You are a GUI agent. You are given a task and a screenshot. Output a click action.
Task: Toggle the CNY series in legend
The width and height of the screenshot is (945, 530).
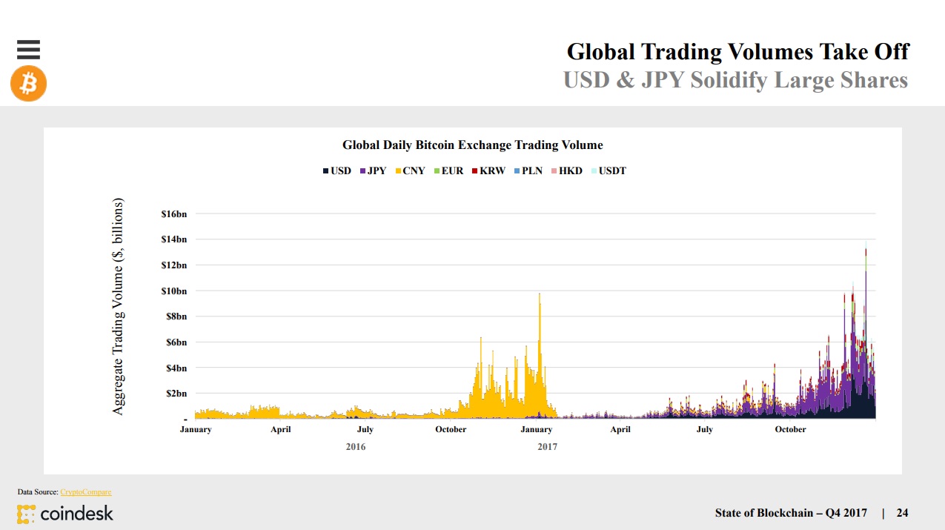pos(409,171)
